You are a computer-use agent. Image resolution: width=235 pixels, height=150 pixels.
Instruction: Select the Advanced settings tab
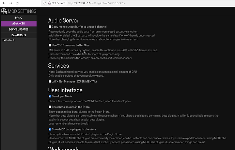tap(18, 23)
